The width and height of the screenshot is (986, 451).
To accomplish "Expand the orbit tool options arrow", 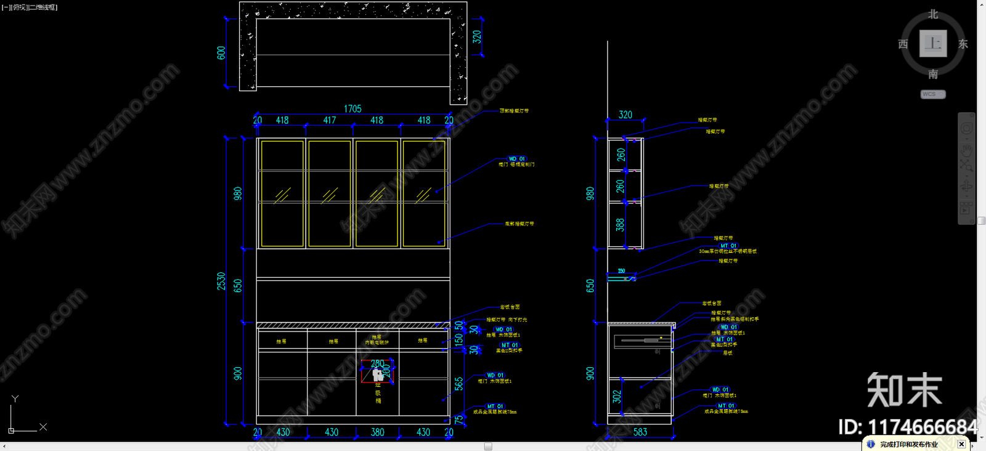I will click(966, 196).
